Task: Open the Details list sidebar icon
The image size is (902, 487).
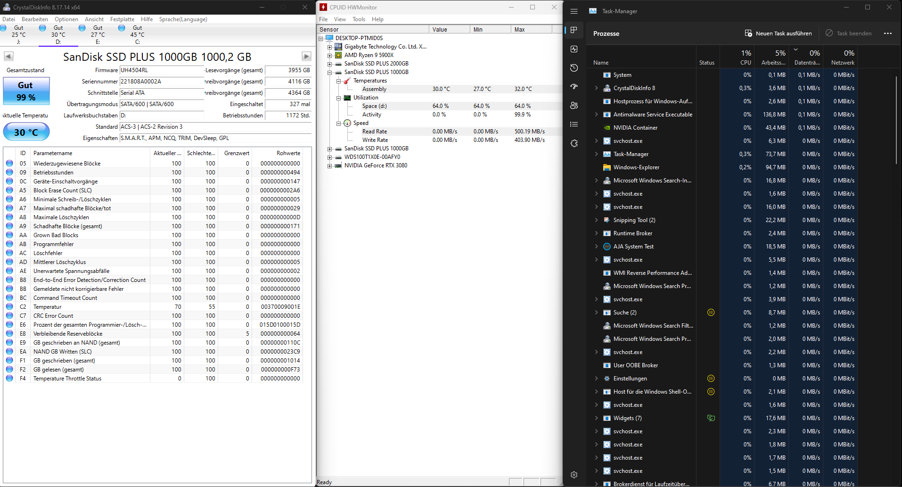Action: pyautogui.click(x=574, y=124)
